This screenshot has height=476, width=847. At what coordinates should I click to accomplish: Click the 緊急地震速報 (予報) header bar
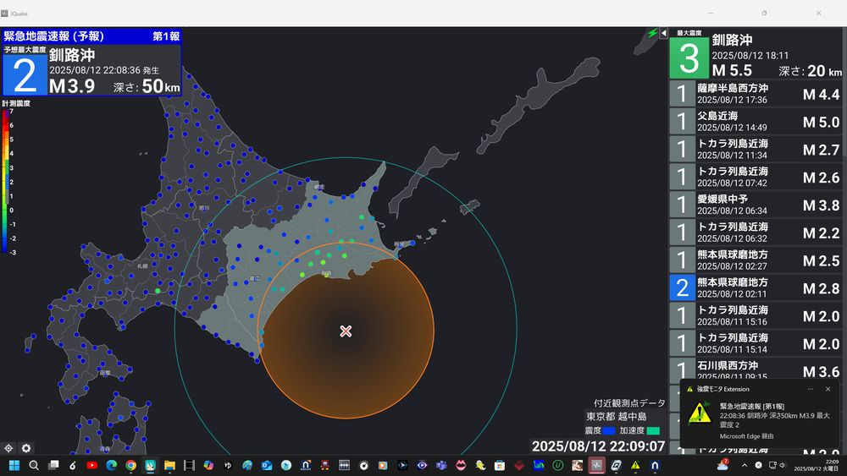(x=91, y=36)
